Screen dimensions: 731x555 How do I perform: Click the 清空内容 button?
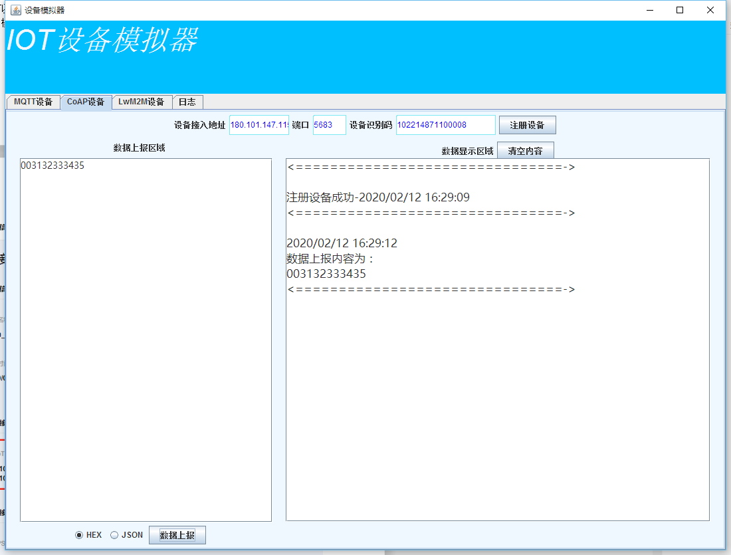coord(525,151)
